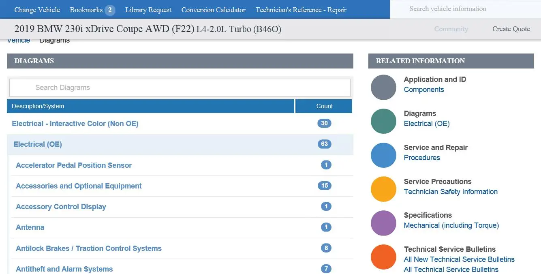This screenshot has height=274, width=541.
Task: Open Library Request page
Action: [148, 10]
